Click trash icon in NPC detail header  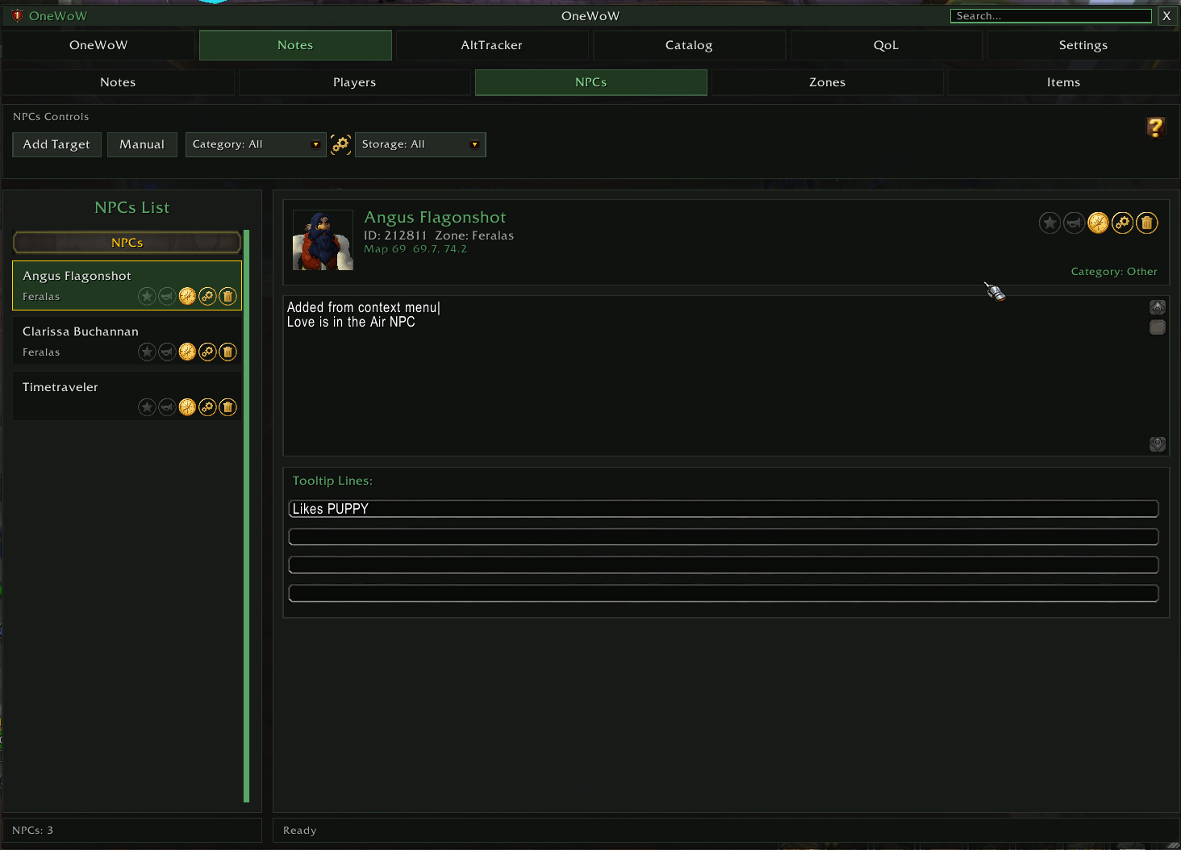[1146, 223]
